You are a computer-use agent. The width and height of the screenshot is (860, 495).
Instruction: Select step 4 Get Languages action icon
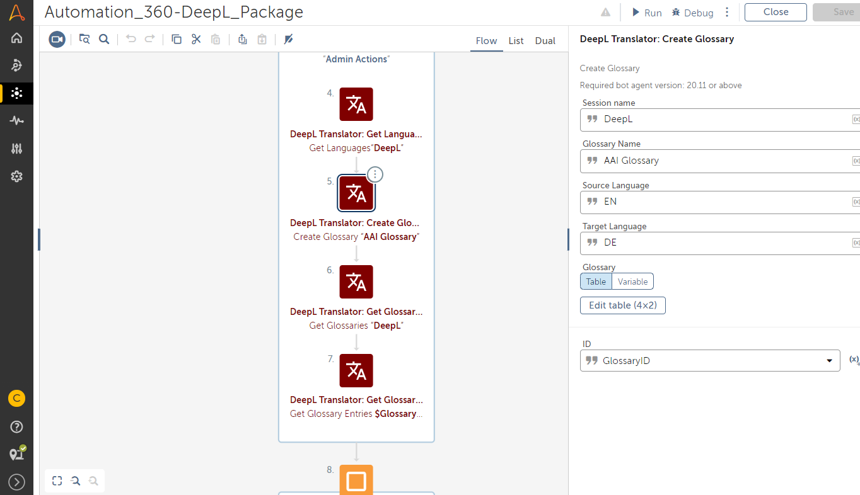[356, 104]
